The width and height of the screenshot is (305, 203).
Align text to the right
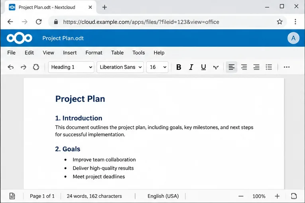(256, 67)
